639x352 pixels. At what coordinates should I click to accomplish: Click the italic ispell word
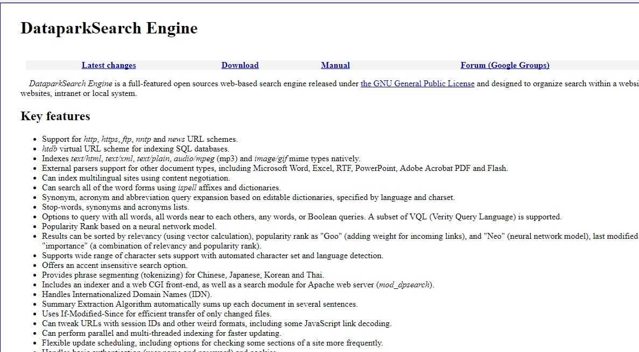(188, 188)
